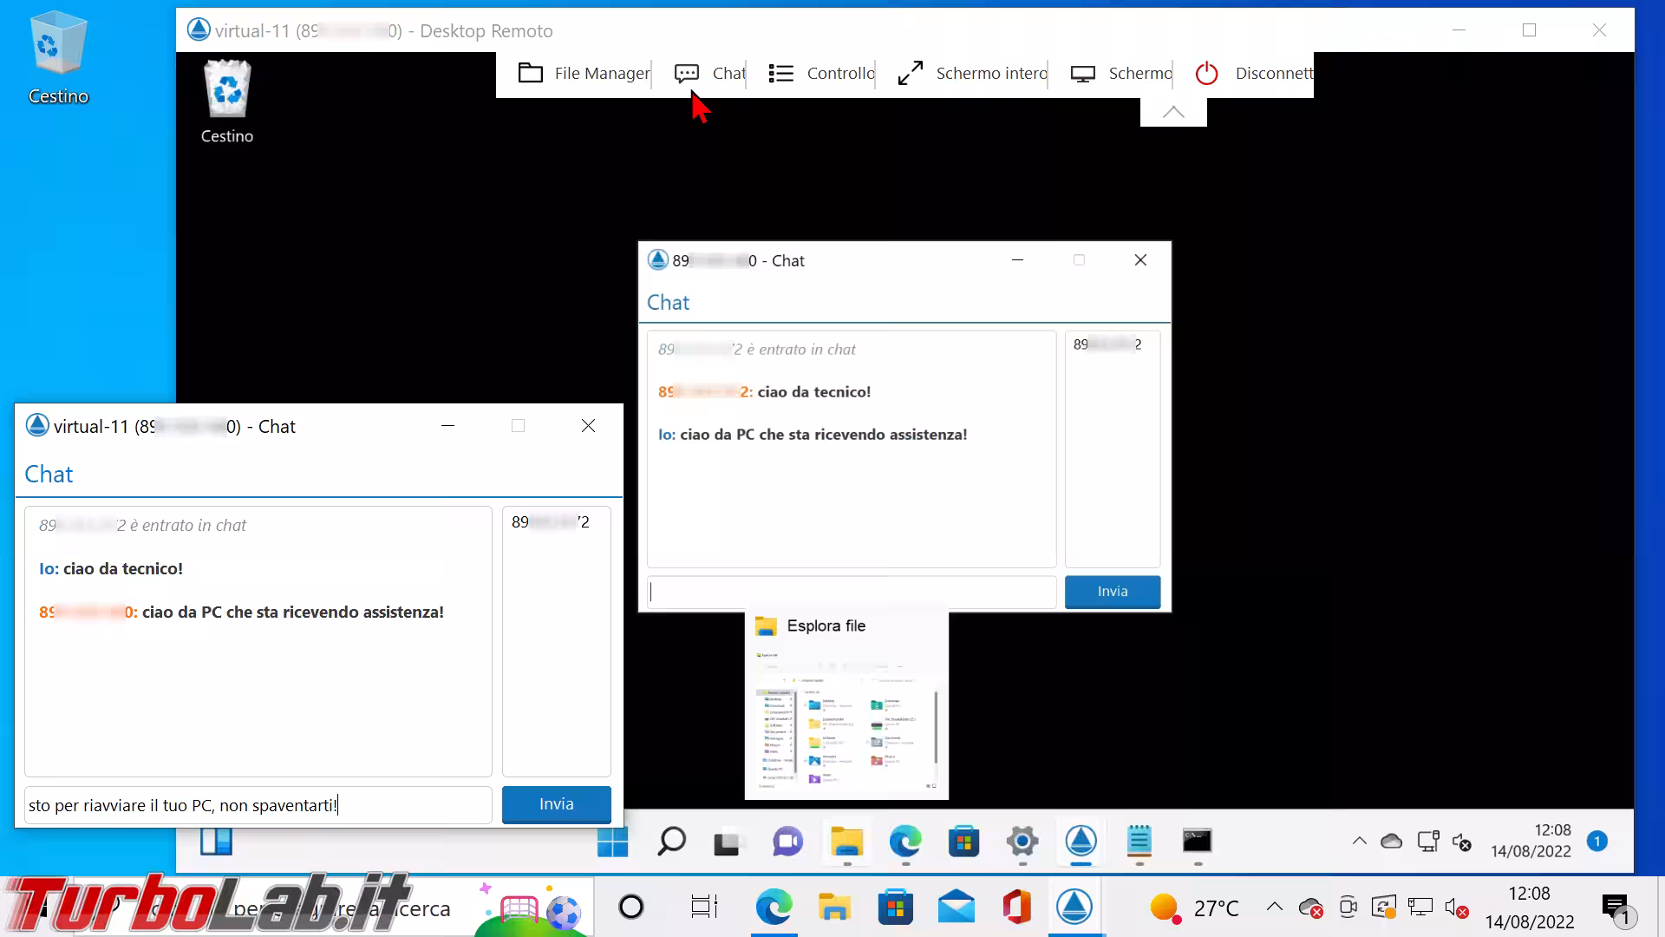Open Microsoft Edge on local taskbar
Screen dimensions: 1665x937
tap(774, 908)
